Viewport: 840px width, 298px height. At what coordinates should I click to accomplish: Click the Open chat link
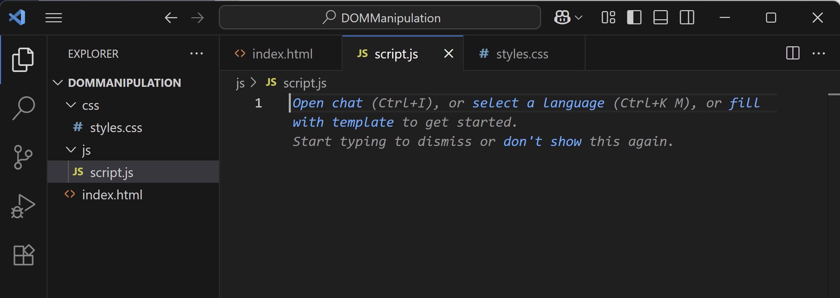(x=328, y=103)
